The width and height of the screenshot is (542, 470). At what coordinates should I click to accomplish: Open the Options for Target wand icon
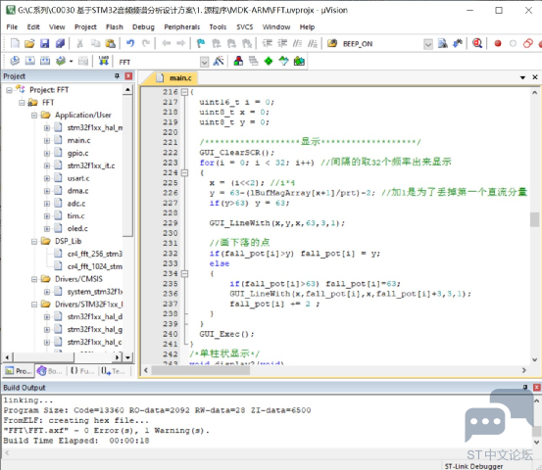[x=219, y=62]
